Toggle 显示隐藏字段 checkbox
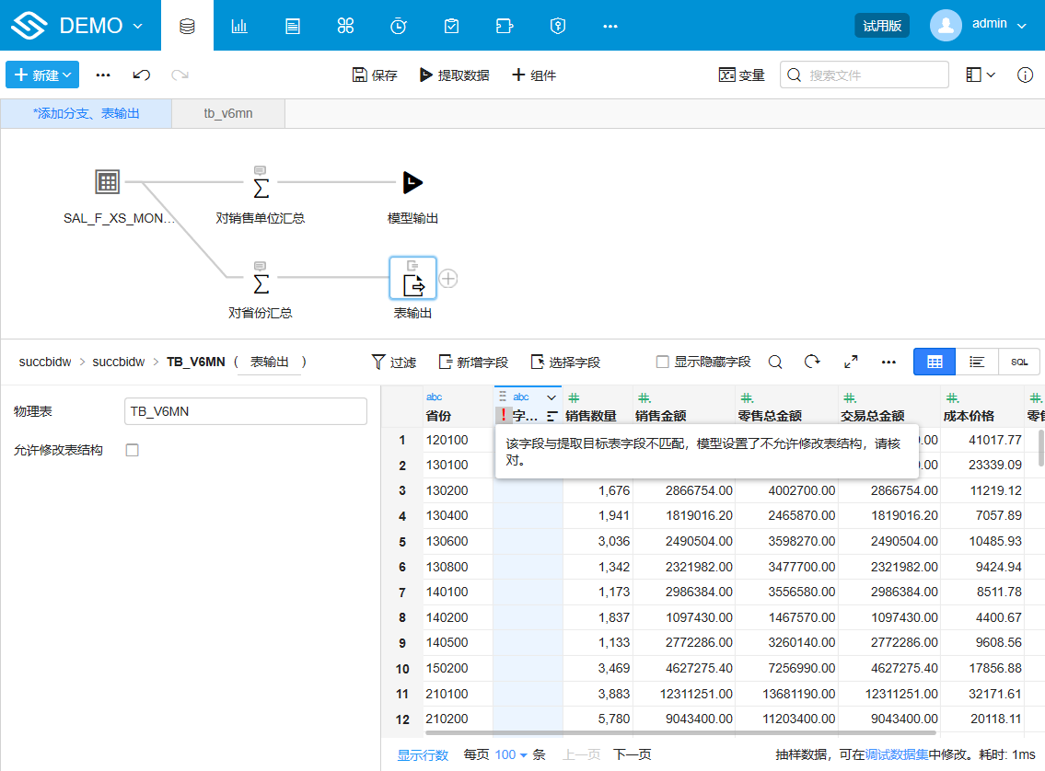 662,362
